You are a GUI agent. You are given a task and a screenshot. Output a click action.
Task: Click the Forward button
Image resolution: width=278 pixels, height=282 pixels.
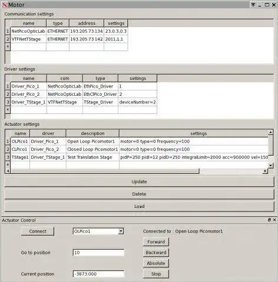point(156,242)
